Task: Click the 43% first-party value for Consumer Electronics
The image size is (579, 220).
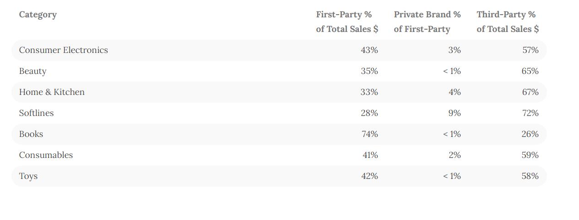Action: [x=369, y=50]
